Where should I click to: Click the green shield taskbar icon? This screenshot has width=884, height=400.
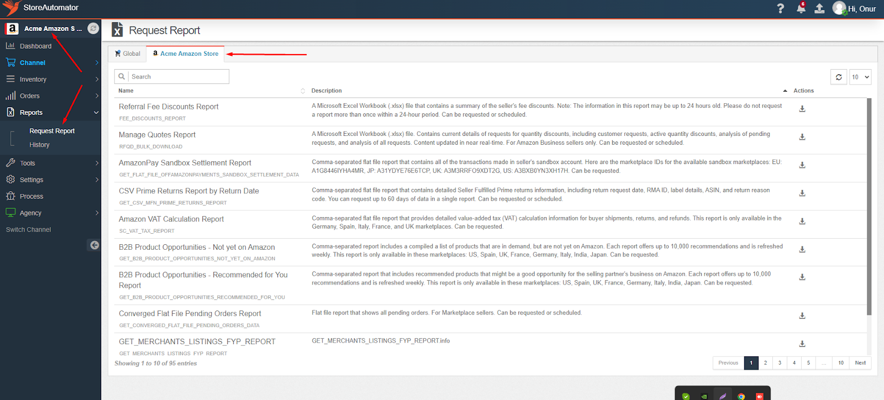686,396
